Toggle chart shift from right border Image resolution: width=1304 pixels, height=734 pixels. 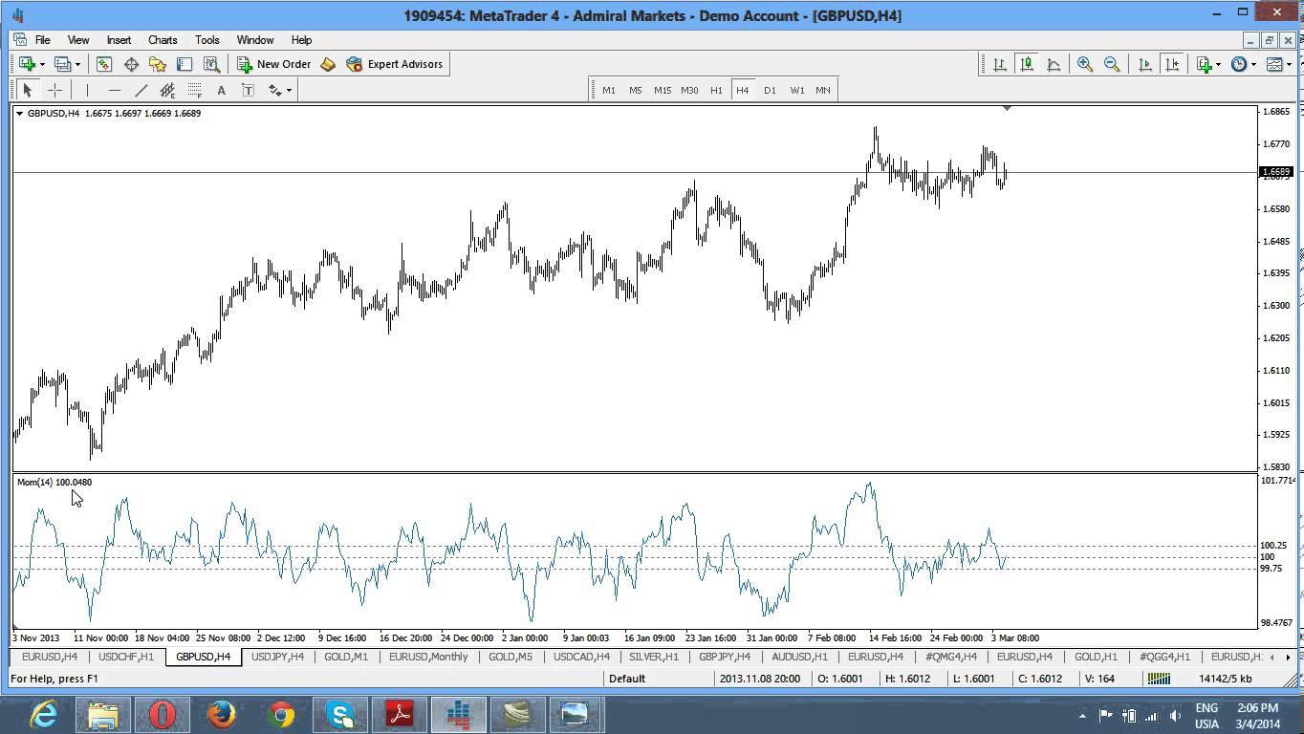[1171, 64]
